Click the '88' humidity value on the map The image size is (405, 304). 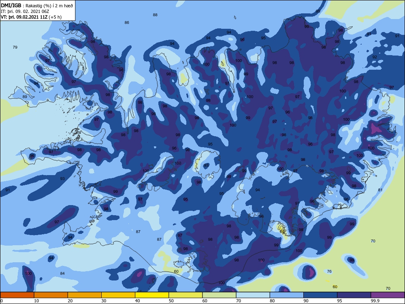click(155, 15)
